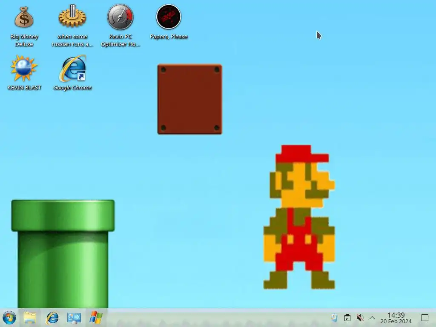
Task: Open the control panel taskbar icon
Action: point(74,318)
